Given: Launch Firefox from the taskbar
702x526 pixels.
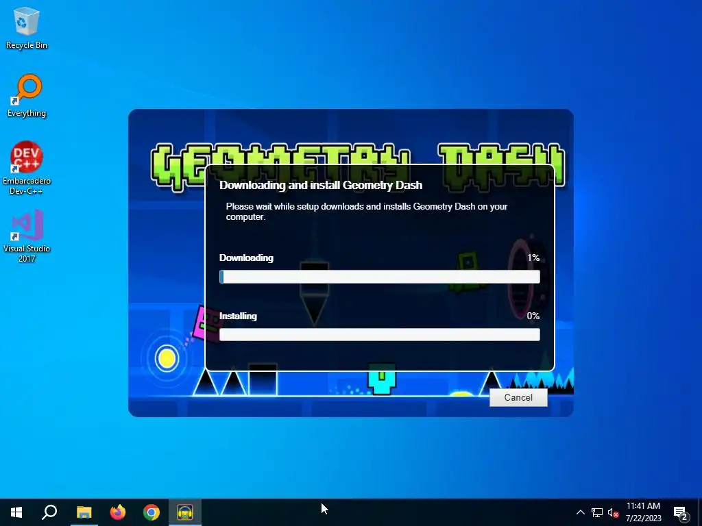Looking at the screenshot, I should [x=118, y=512].
